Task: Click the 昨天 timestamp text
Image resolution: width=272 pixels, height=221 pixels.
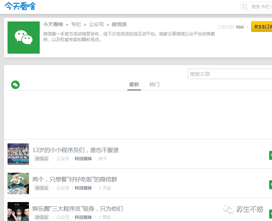Action: [103, 159]
